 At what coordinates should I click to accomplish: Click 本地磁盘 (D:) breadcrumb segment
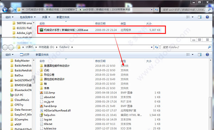pos(46,47)
